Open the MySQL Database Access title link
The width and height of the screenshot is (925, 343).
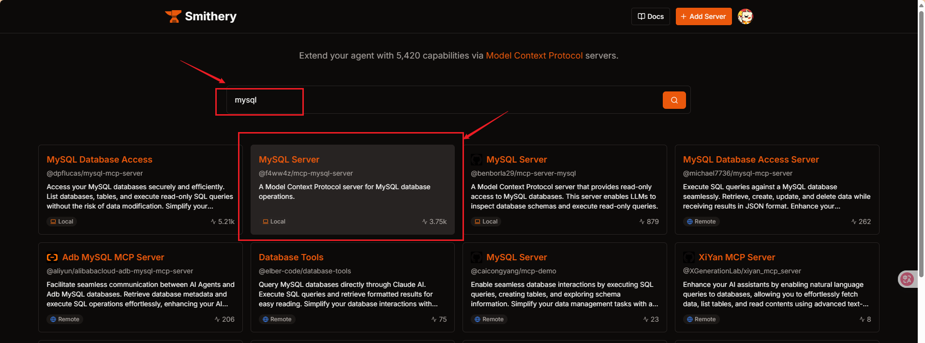pyautogui.click(x=100, y=160)
